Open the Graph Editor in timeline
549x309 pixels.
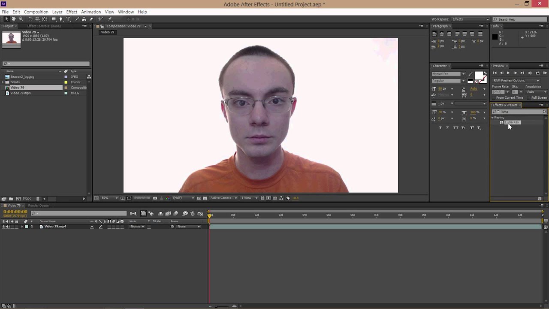point(200,213)
